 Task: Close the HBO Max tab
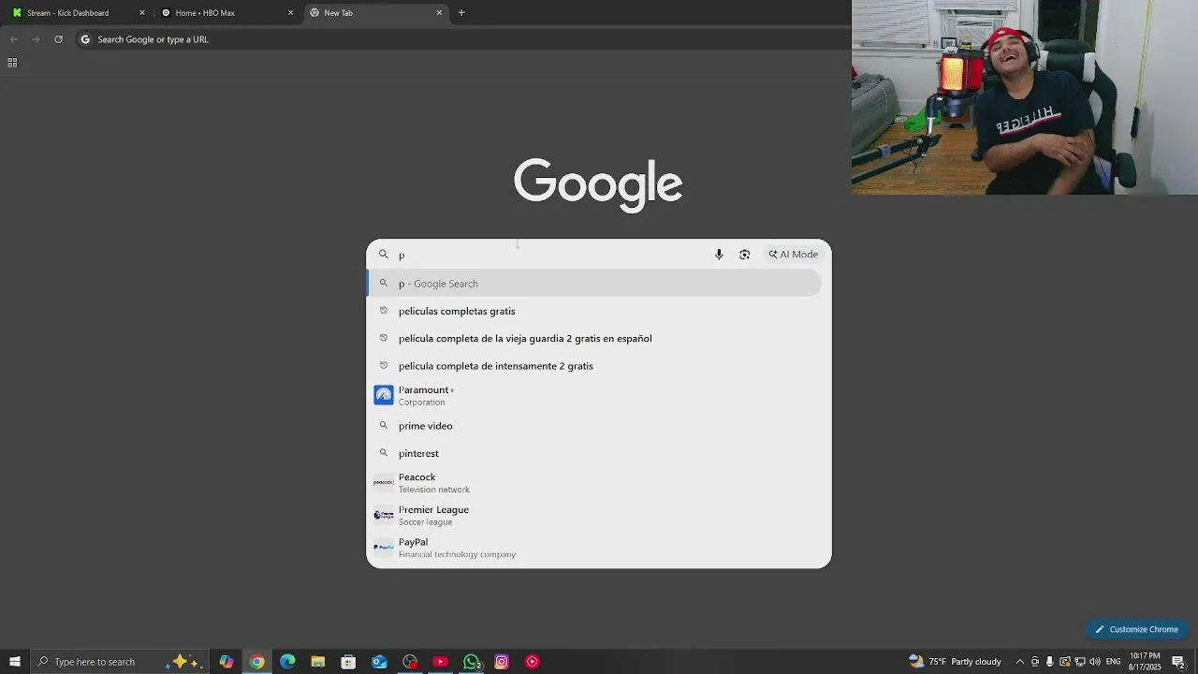(290, 13)
